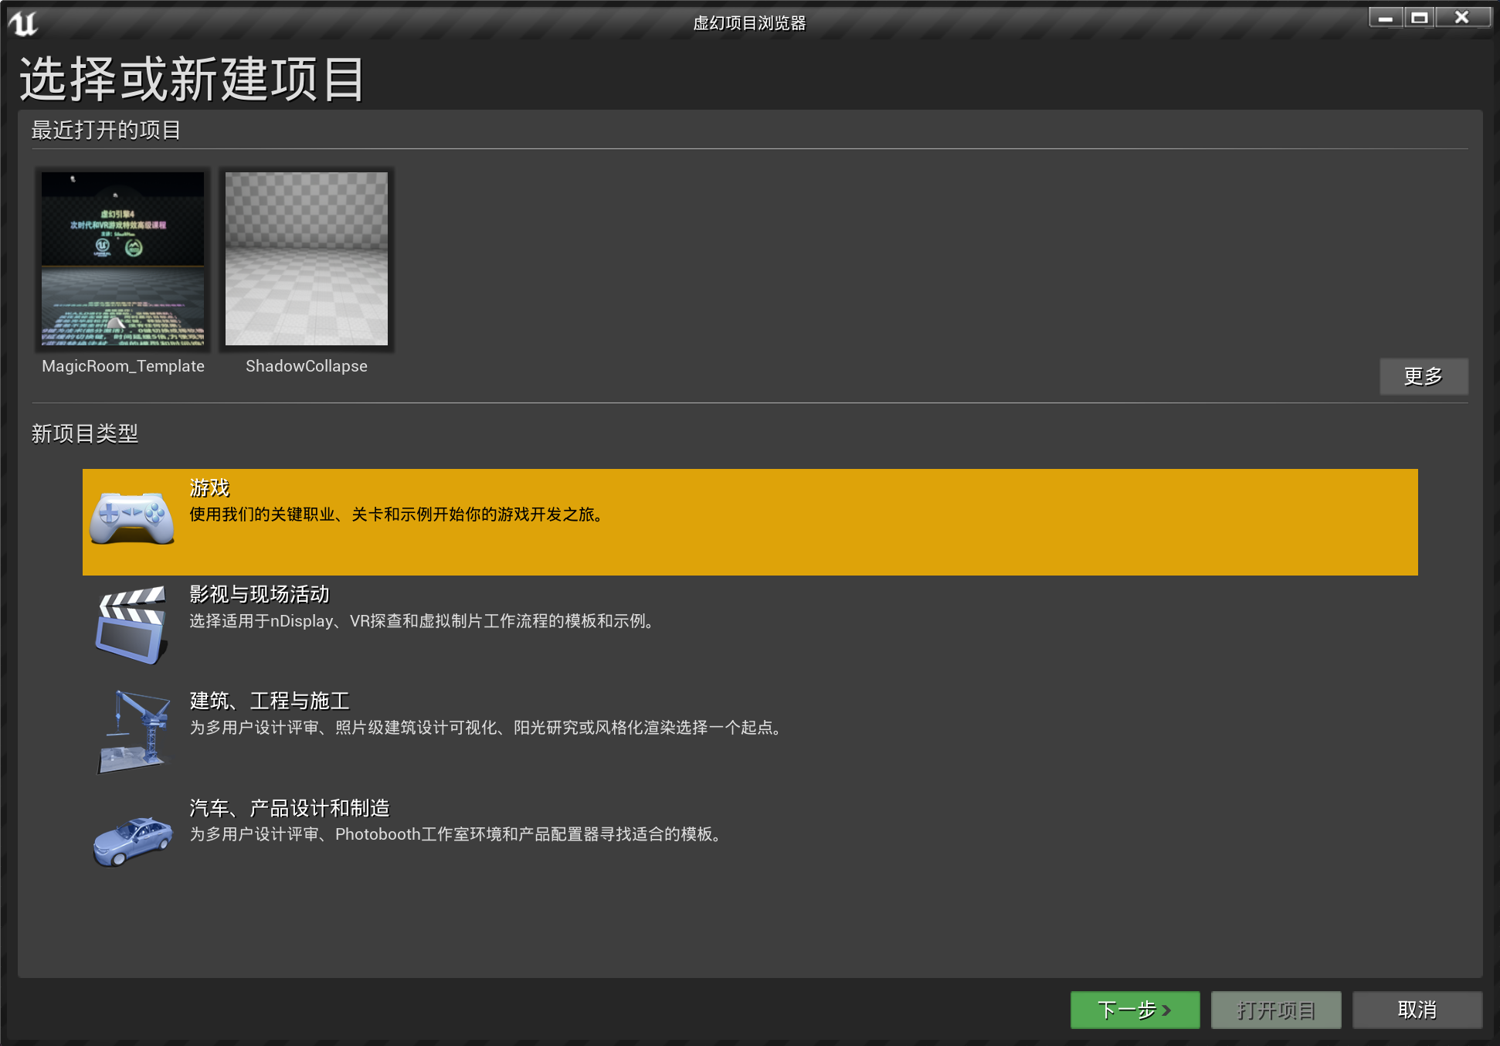This screenshot has width=1500, height=1046.
Task: Select the ShadowCollapse project thumbnail
Action: tap(306, 259)
